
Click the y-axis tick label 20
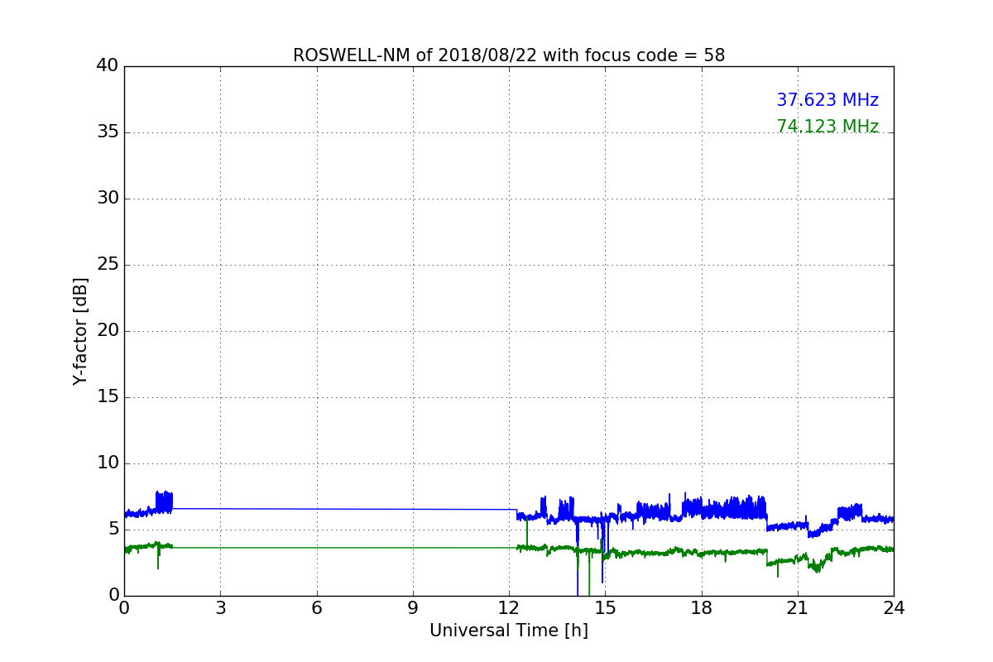(x=108, y=331)
